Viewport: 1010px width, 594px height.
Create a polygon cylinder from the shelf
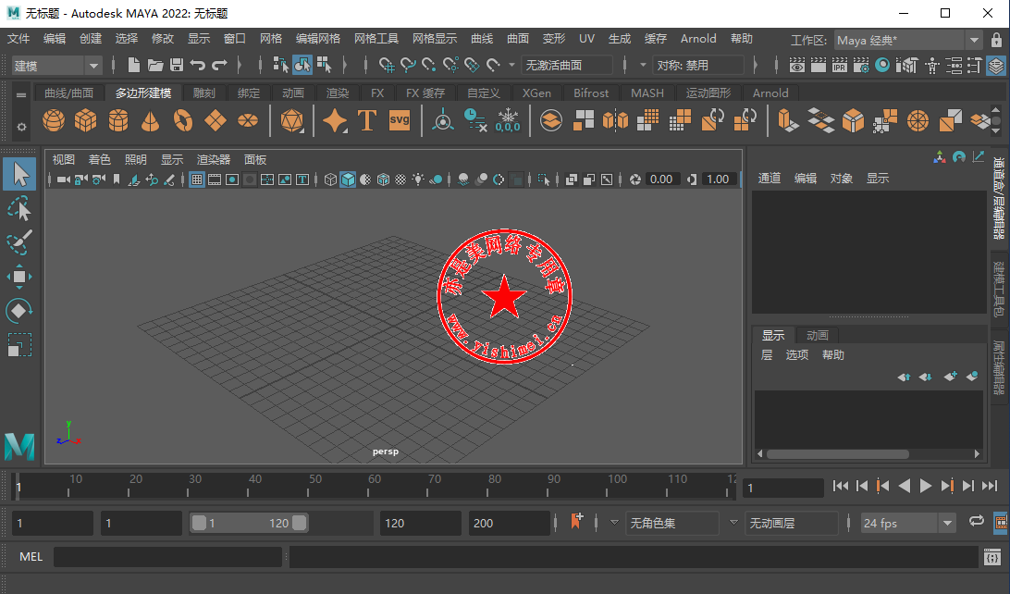pos(117,120)
